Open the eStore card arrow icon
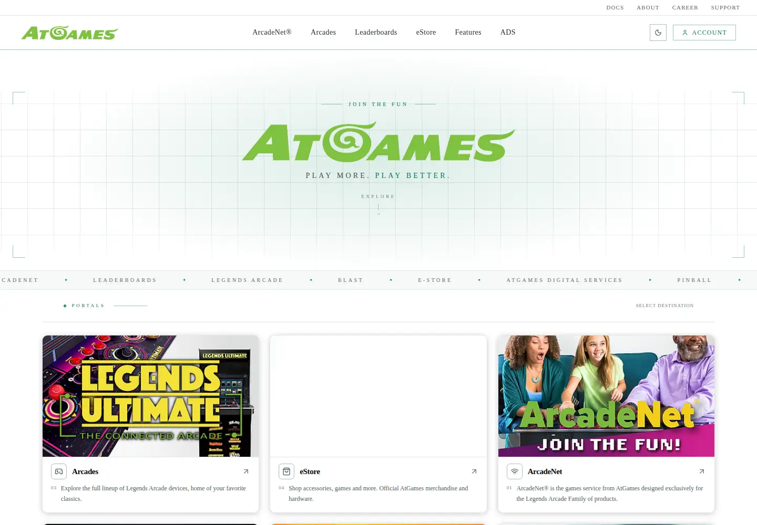The height and width of the screenshot is (525, 757). click(474, 471)
